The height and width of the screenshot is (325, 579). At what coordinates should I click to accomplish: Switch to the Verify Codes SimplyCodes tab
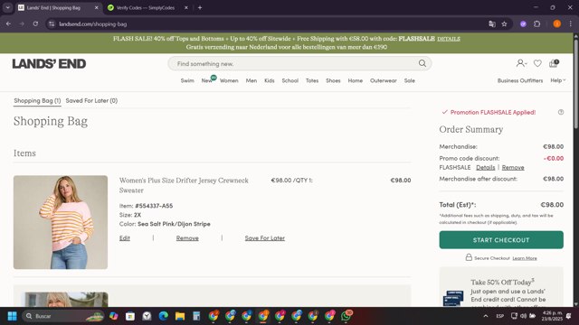point(145,7)
